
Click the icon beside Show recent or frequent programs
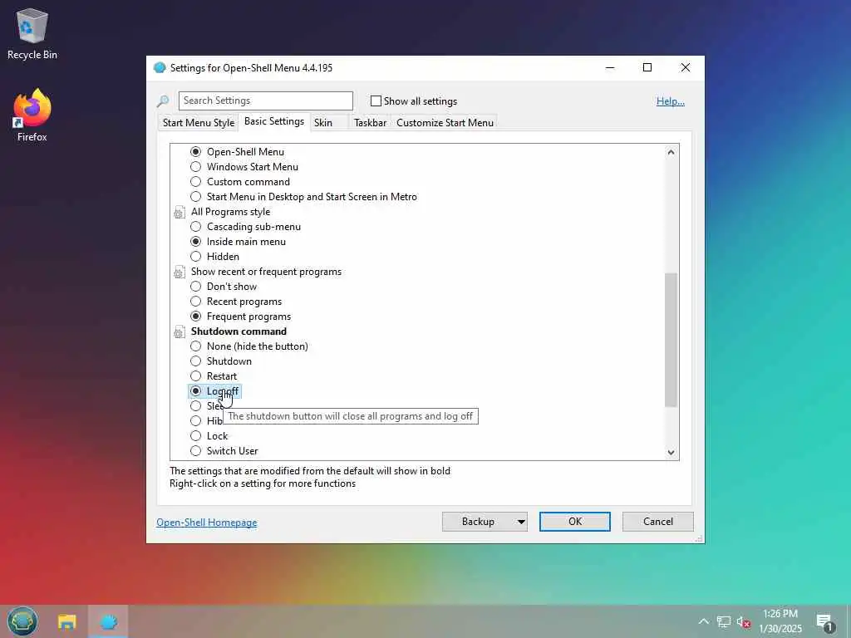click(x=179, y=272)
